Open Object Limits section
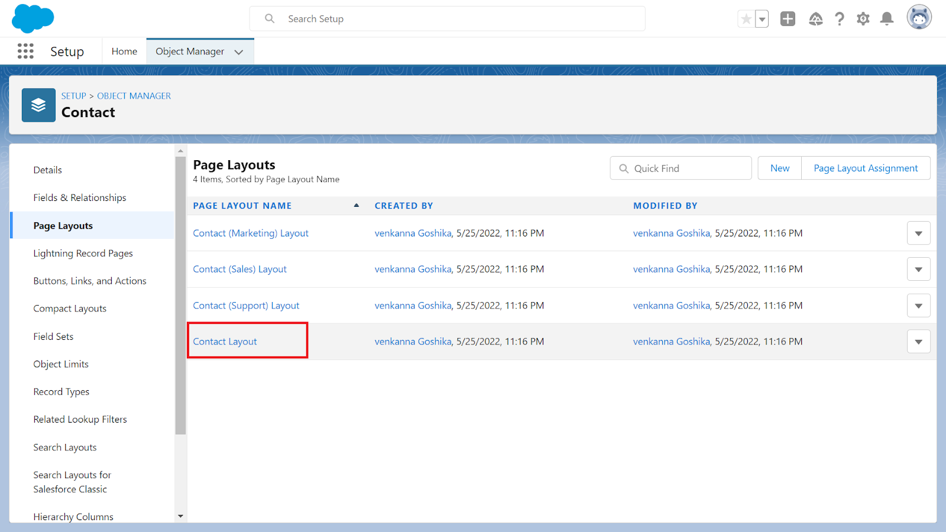 (61, 364)
